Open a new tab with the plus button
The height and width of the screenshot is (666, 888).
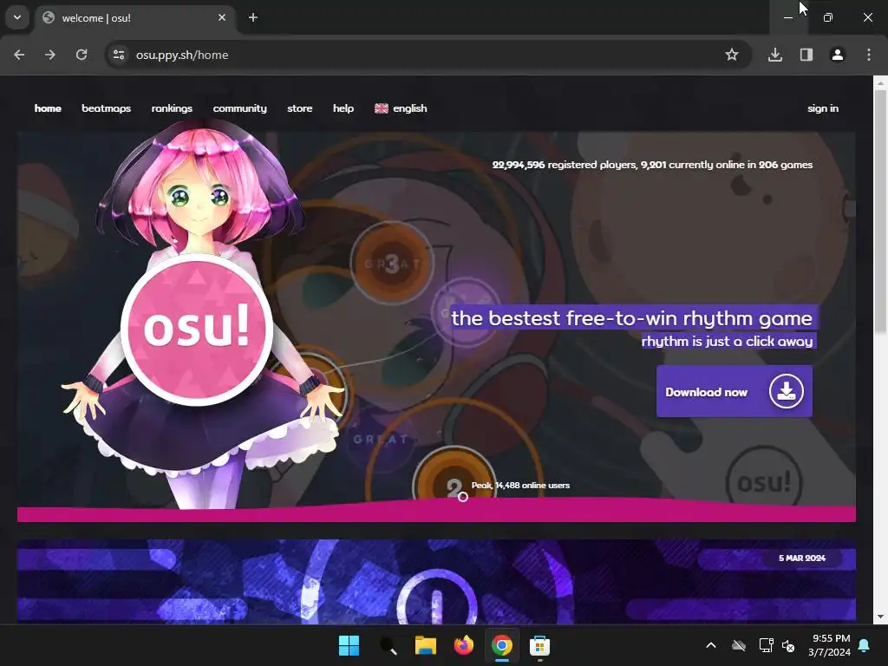click(x=253, y=17)
